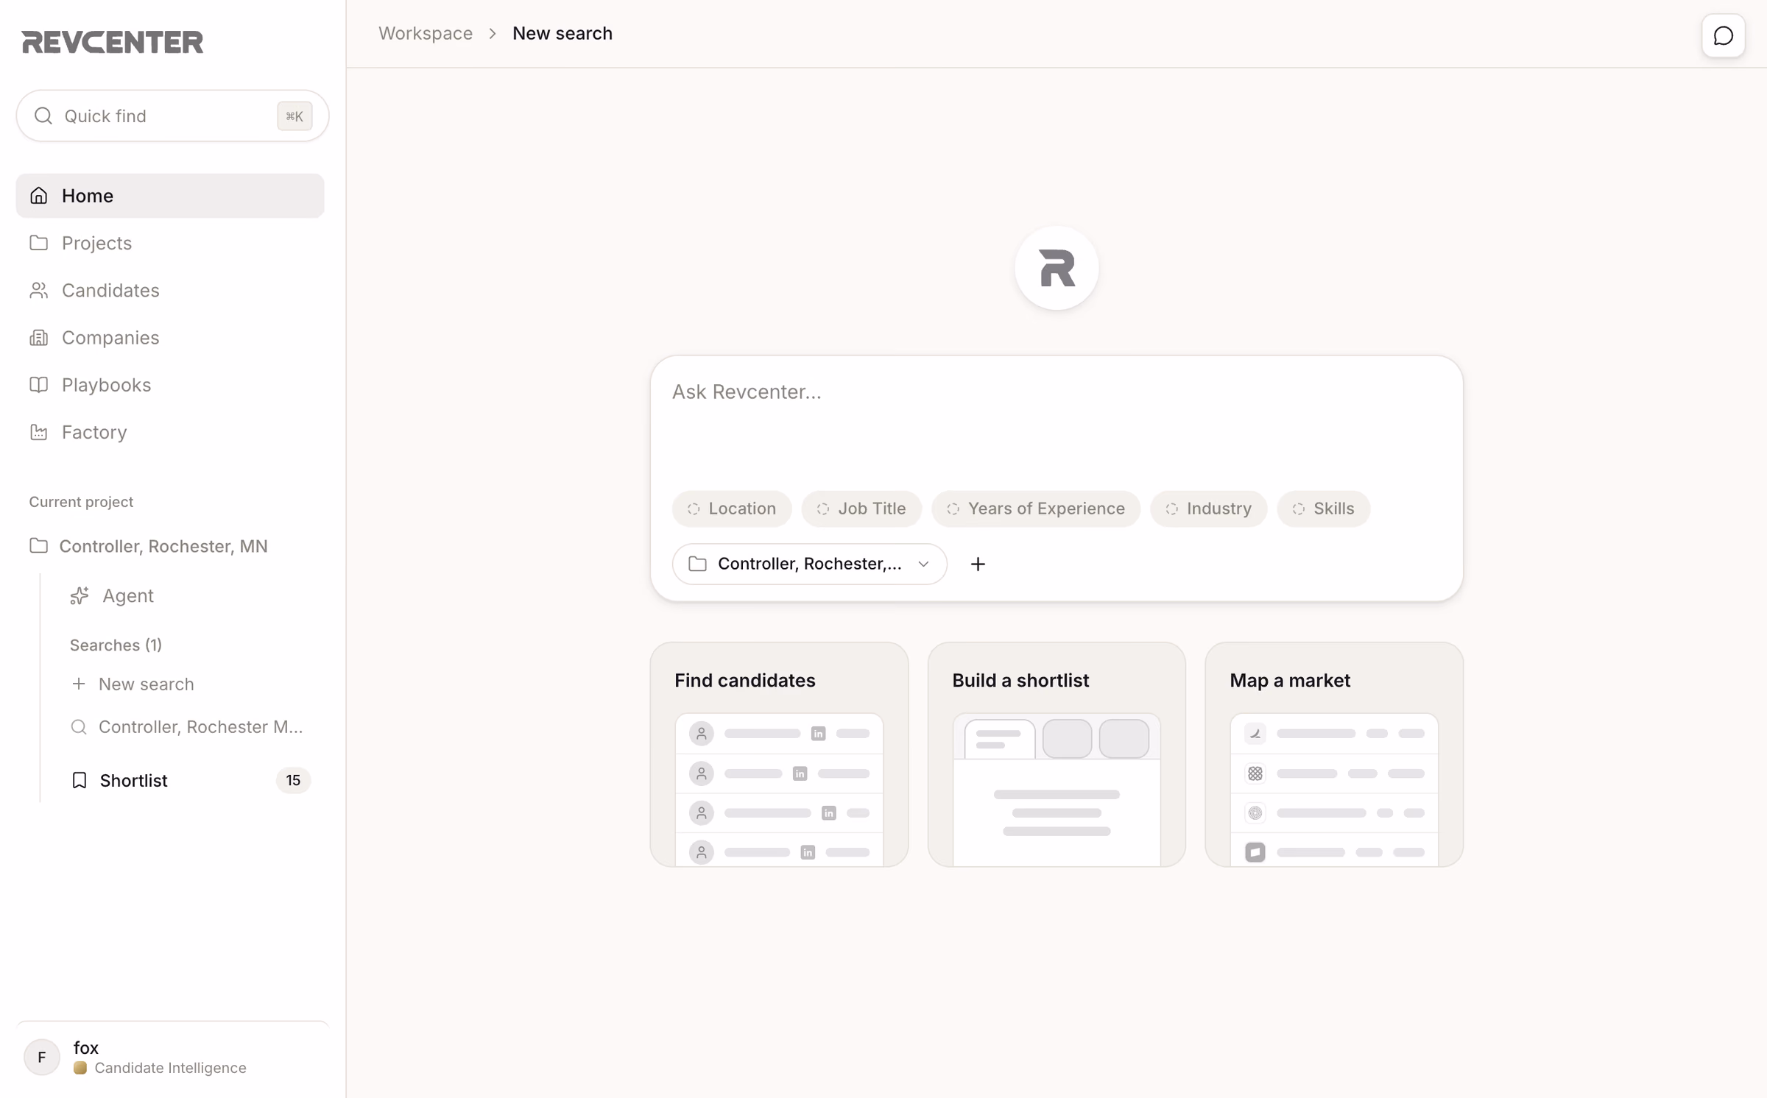Add the Location filter chip

(732, 509)
